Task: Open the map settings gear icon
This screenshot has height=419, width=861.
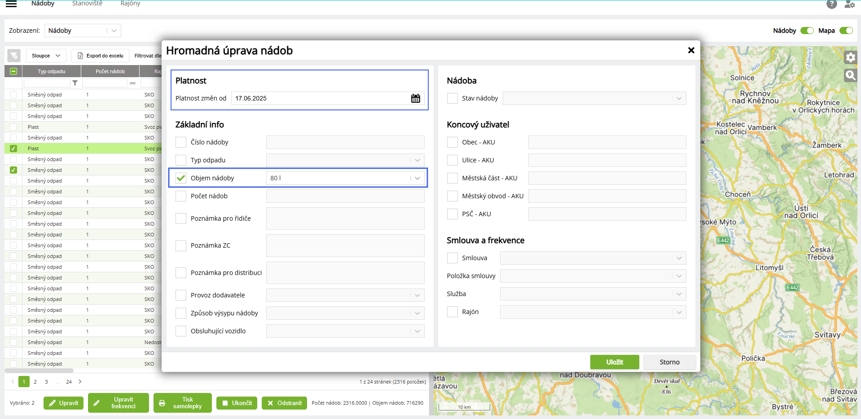Action: [x=850, y=57]
